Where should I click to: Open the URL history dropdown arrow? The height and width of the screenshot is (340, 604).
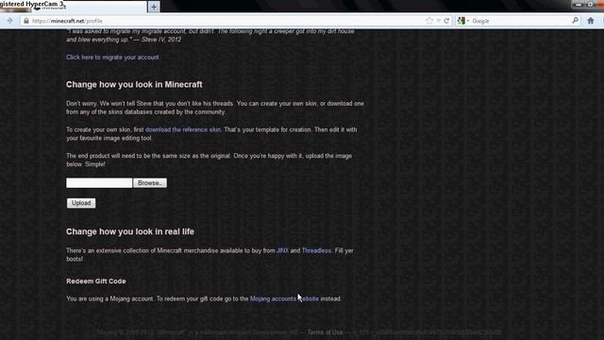438,21
